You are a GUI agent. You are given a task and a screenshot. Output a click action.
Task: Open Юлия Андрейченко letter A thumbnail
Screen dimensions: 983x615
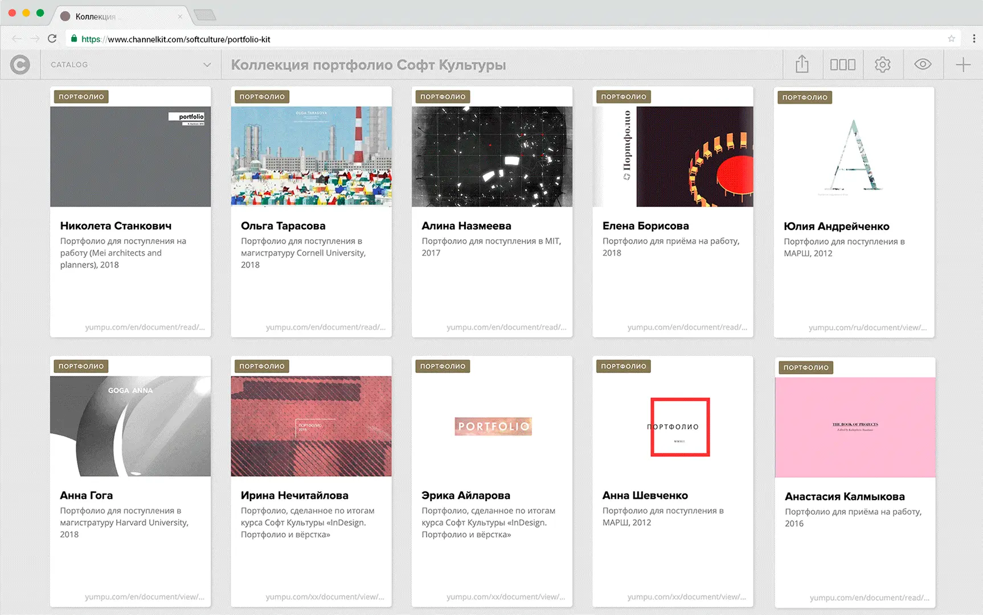(854, 157)
